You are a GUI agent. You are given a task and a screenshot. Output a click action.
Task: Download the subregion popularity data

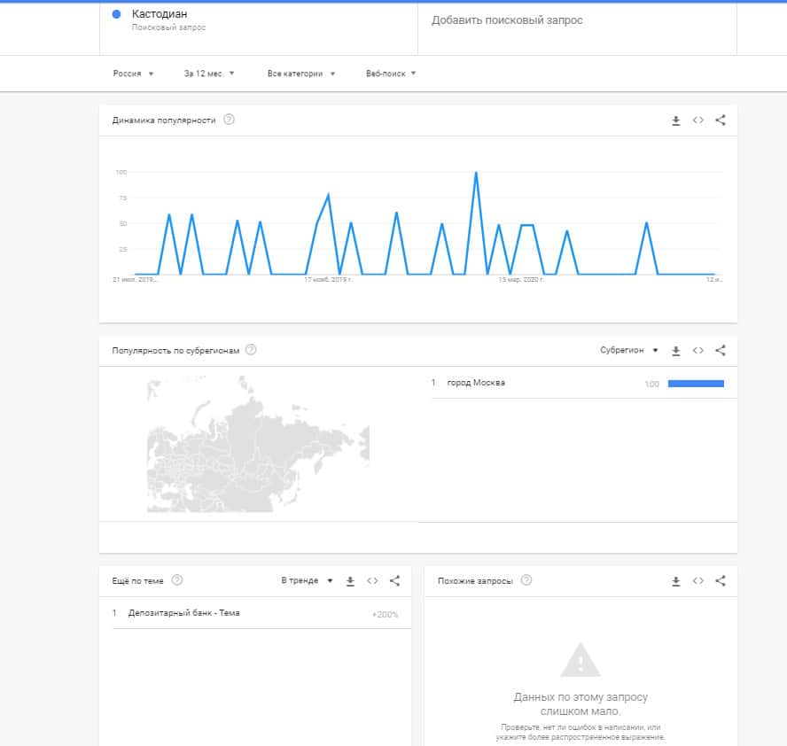675,351
